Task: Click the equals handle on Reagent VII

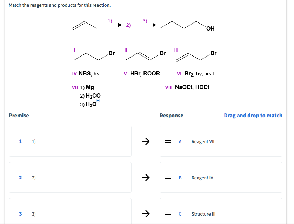Action: point(168,141)
